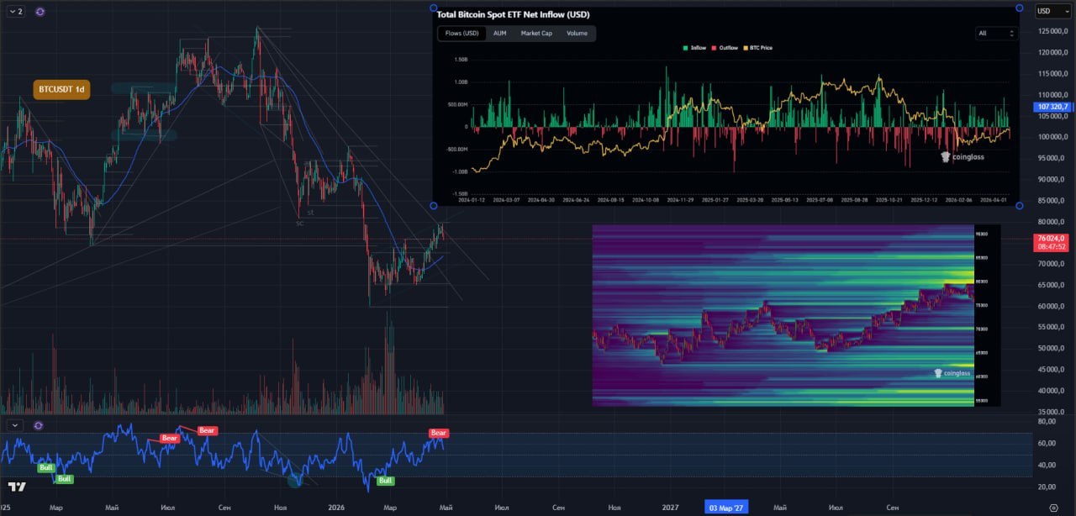Open chart settings gear at bottom-right
The height and width of the screenshot is (516, 1076).
point(1053,508)
